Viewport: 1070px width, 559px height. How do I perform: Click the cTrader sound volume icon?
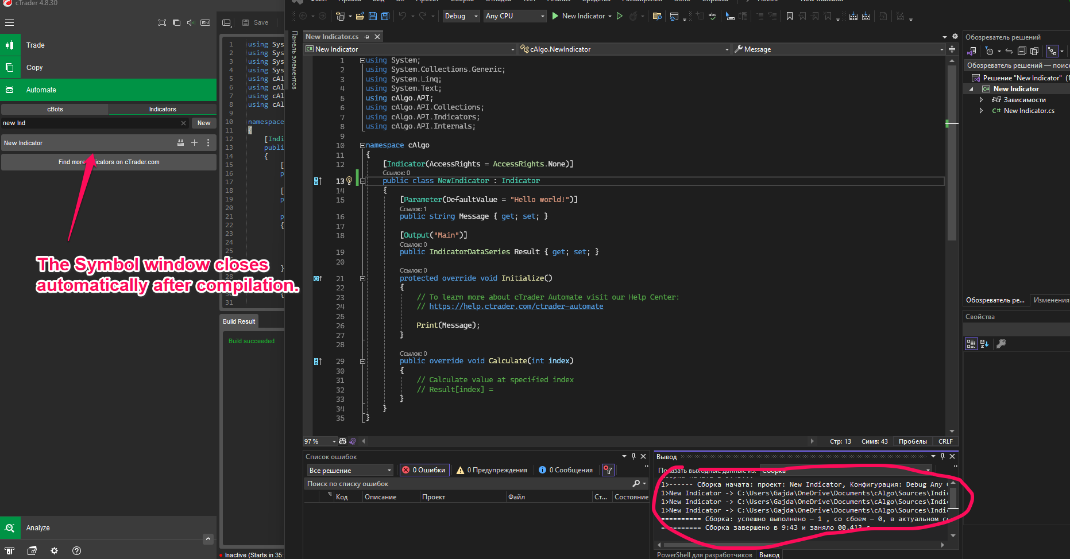191,23
